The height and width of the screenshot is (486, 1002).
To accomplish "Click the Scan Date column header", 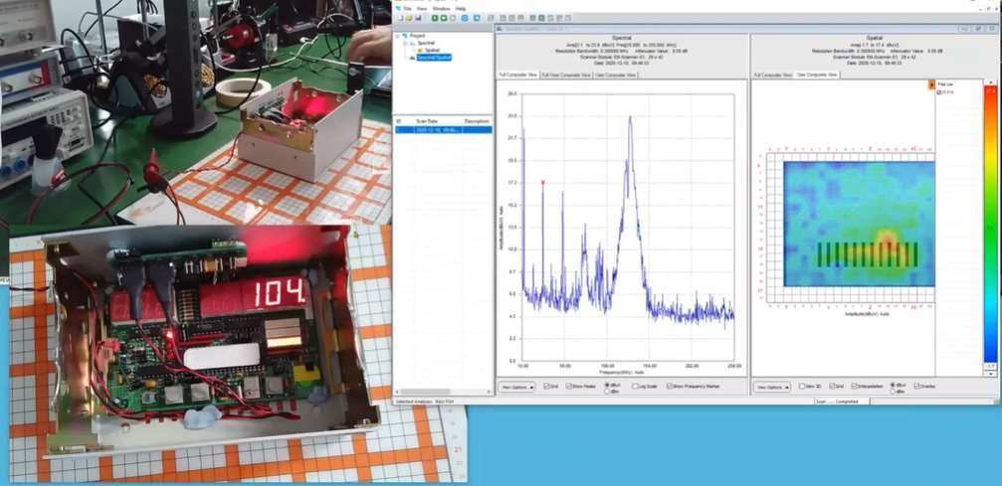I will pos(427,120).
